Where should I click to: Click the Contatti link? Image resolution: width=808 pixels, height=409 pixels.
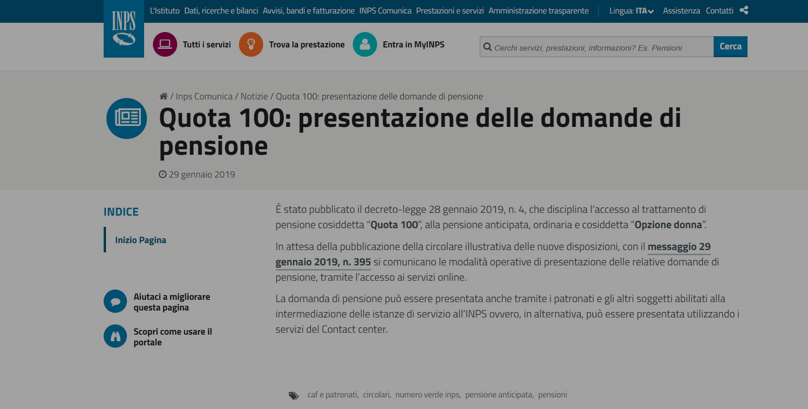(x=720, y=11)
